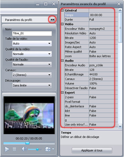Viewport: 124px width, 157px height.
Task: Minimize the main window
Action: [38, 5]
